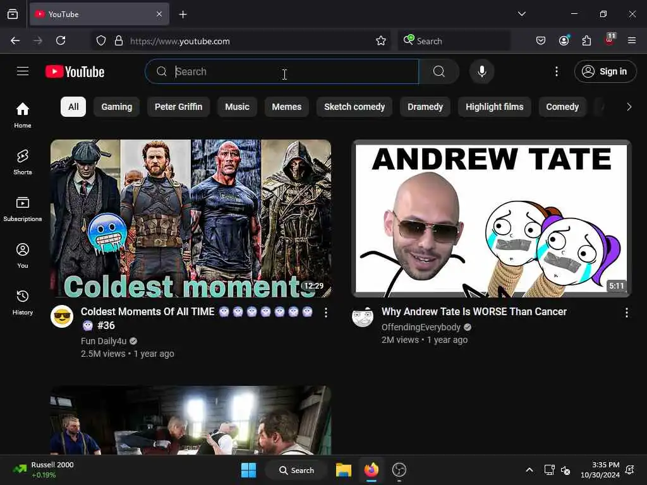Open Subscriptions in the sidebar

[x=23, y=208]
